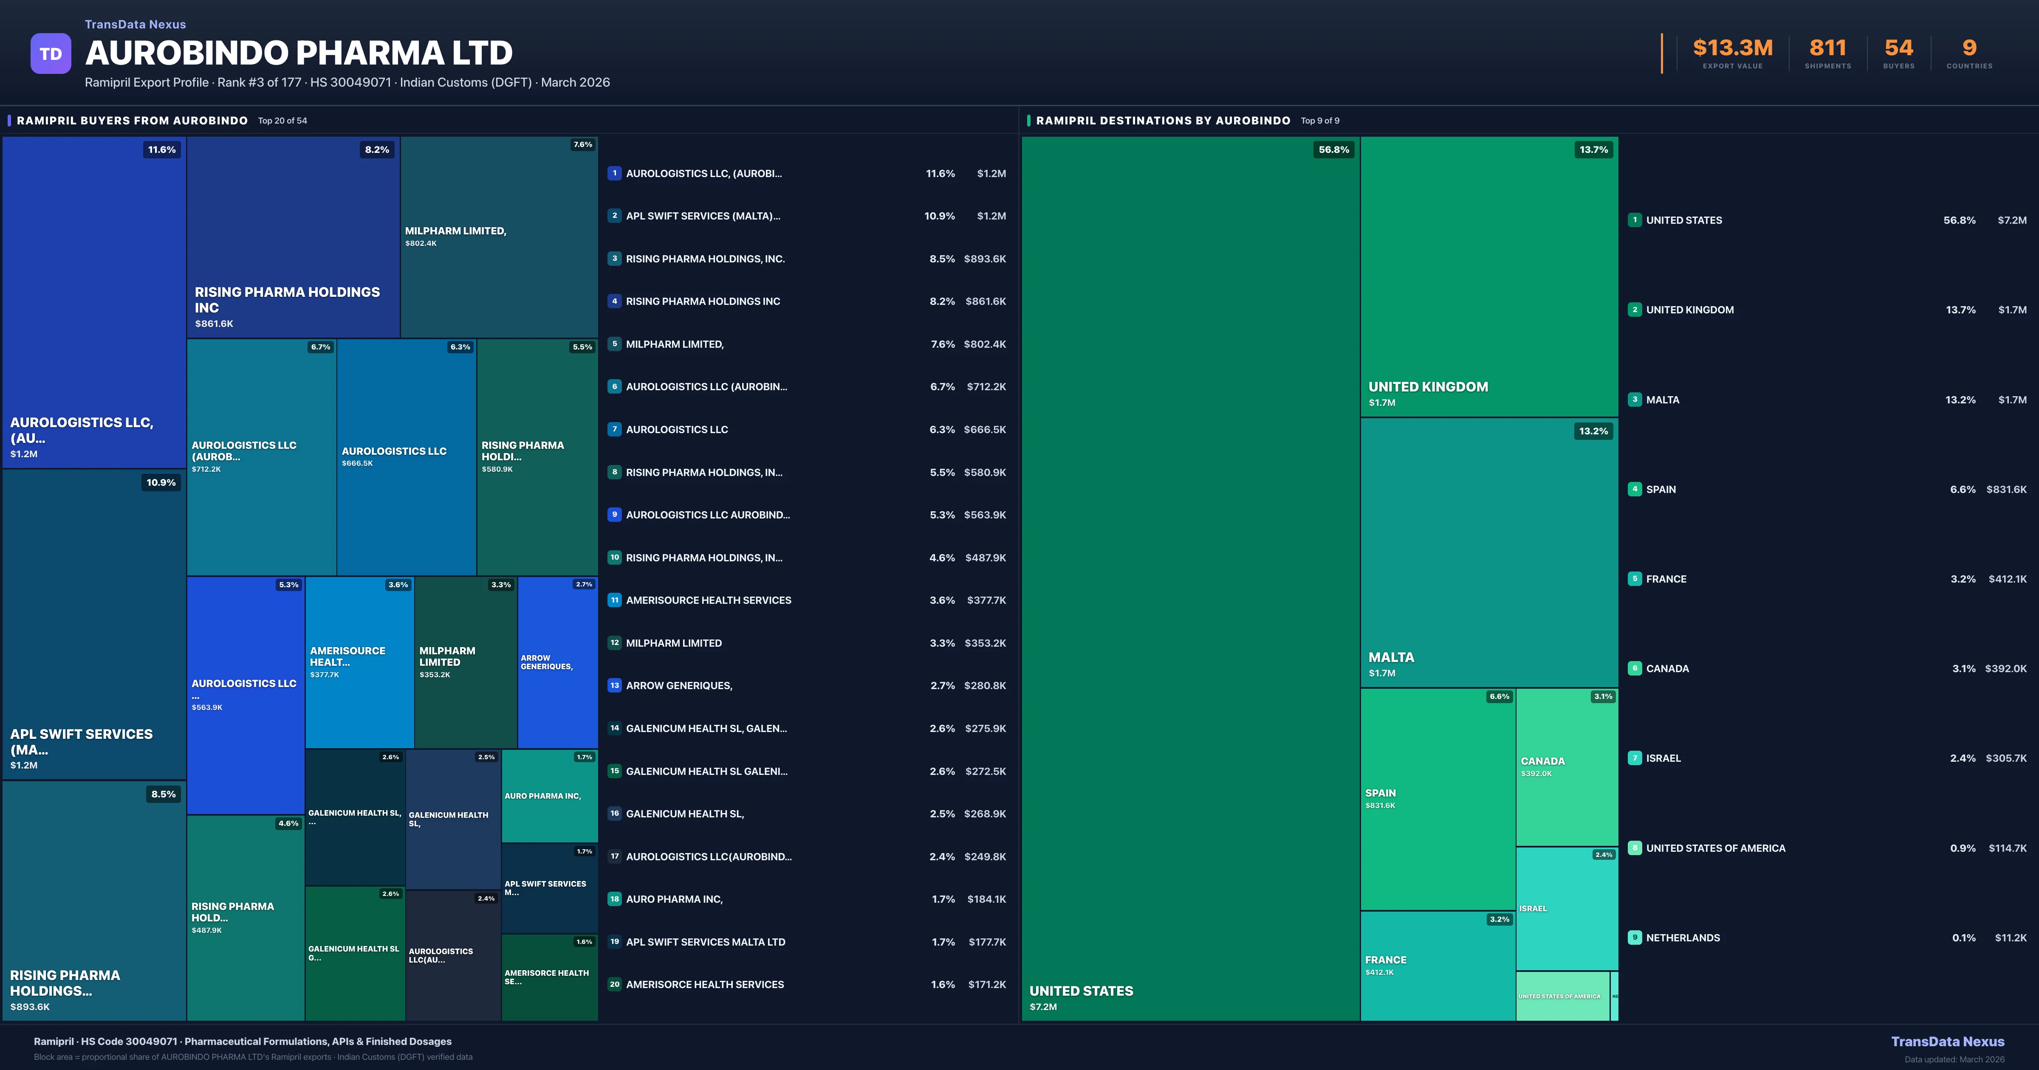
Task: Click rank 7 badge beside ISRAEL
Action: tap(1635, 758)
